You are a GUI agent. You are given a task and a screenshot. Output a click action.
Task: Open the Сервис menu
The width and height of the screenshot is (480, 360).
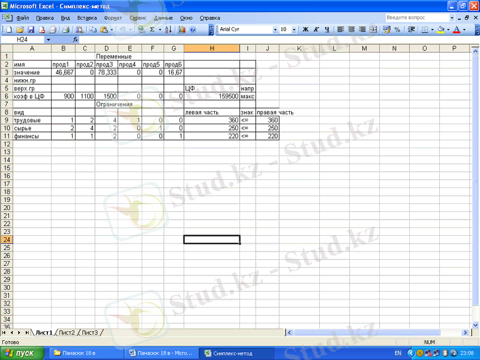click(x=138, y=18)
